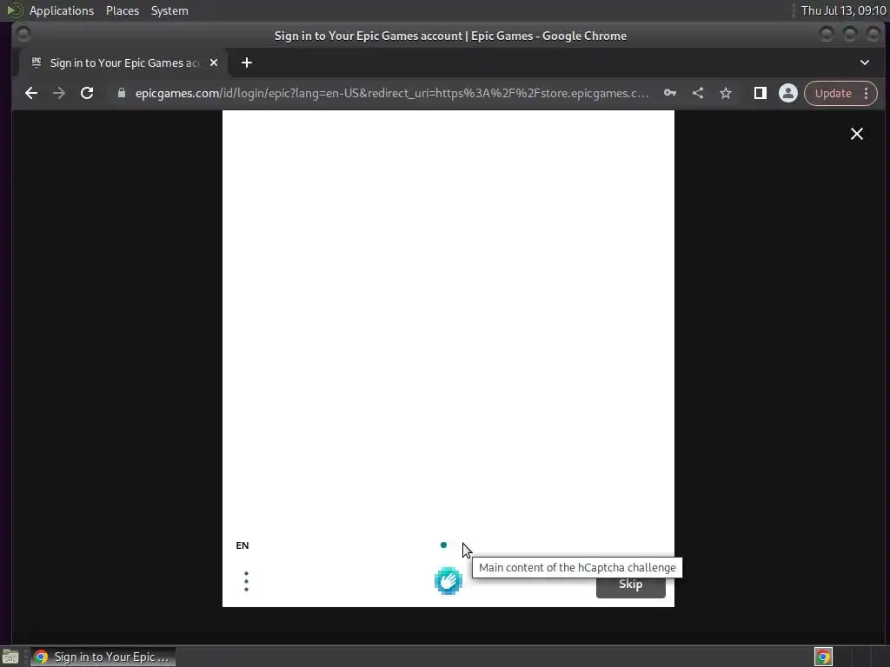Screen dimensions: 890x667
Task: Bookmark this page with the star
Action: click(x=726, y=93)
